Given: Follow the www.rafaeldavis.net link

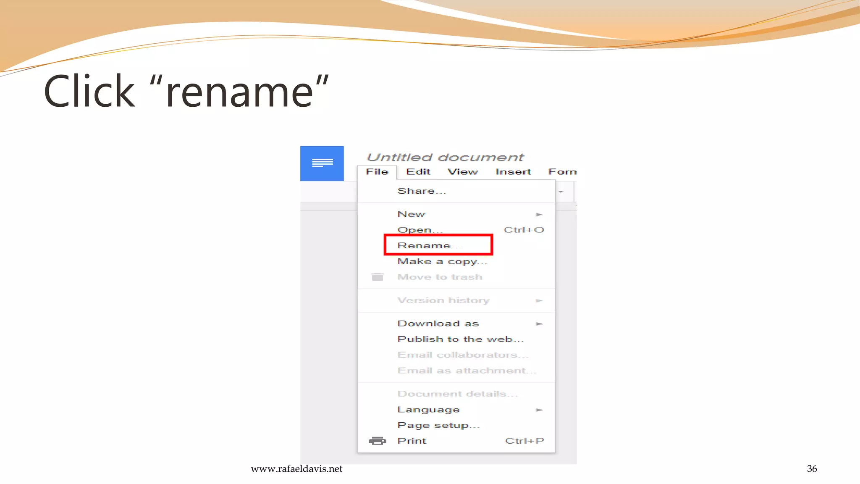Looking at the screenshot, I should [296, 469].
